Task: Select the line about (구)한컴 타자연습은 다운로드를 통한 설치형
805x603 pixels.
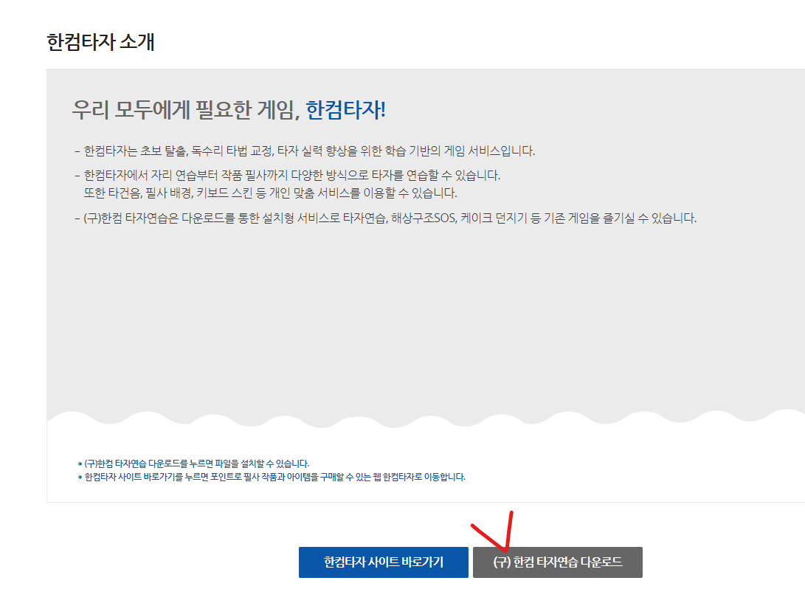Action: pos(390,218)
